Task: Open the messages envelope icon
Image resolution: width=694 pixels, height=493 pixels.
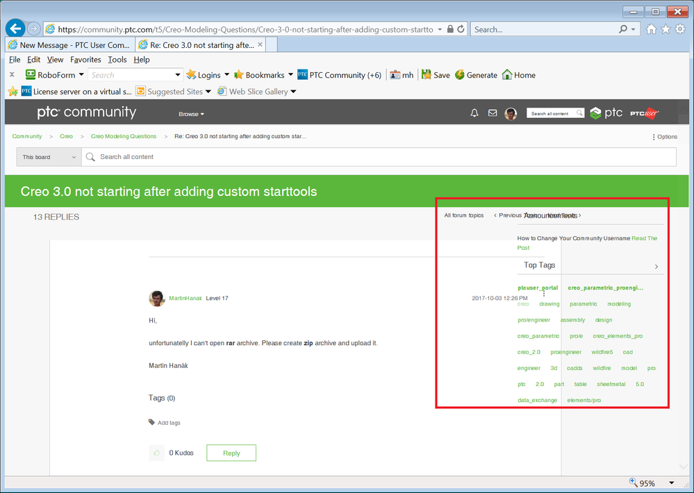Action: [x=493, y=113]
